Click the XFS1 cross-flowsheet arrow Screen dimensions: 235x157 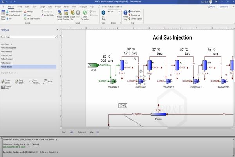tap(94, 65)
